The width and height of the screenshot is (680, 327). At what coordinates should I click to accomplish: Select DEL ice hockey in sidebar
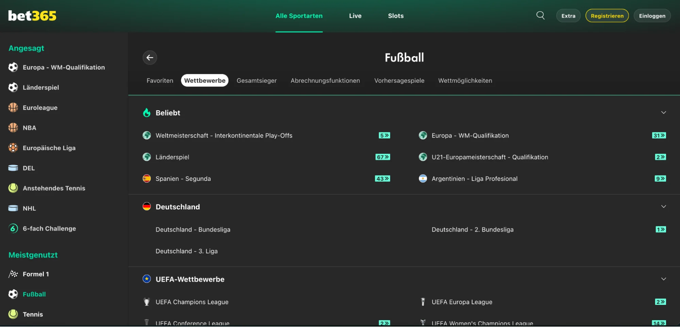(29, 168)
